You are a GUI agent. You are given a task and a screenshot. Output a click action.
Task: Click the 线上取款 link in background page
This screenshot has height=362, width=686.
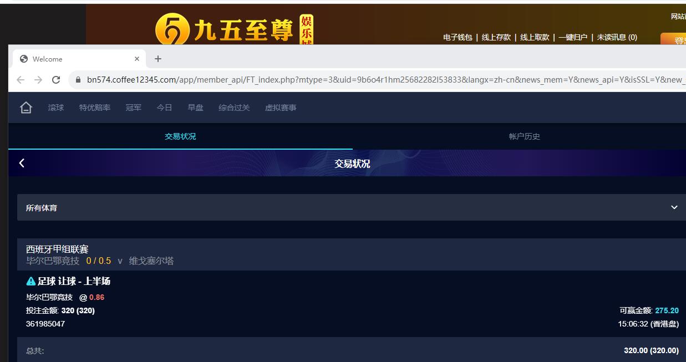535,37
